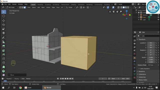Open Chrome from the Windows taskbar
The image size is (160, 90).
click(20, 88)
